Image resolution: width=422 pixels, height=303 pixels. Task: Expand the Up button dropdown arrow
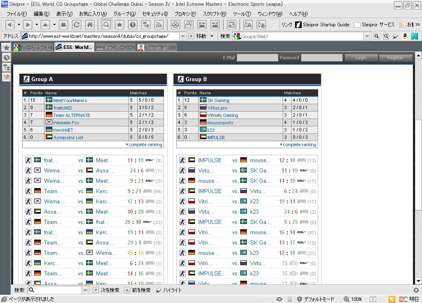[x=54, y=25]
